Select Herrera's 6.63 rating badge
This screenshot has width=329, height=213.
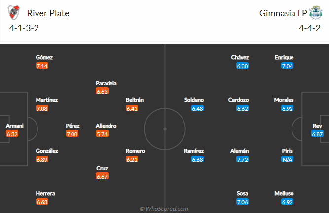42,202
